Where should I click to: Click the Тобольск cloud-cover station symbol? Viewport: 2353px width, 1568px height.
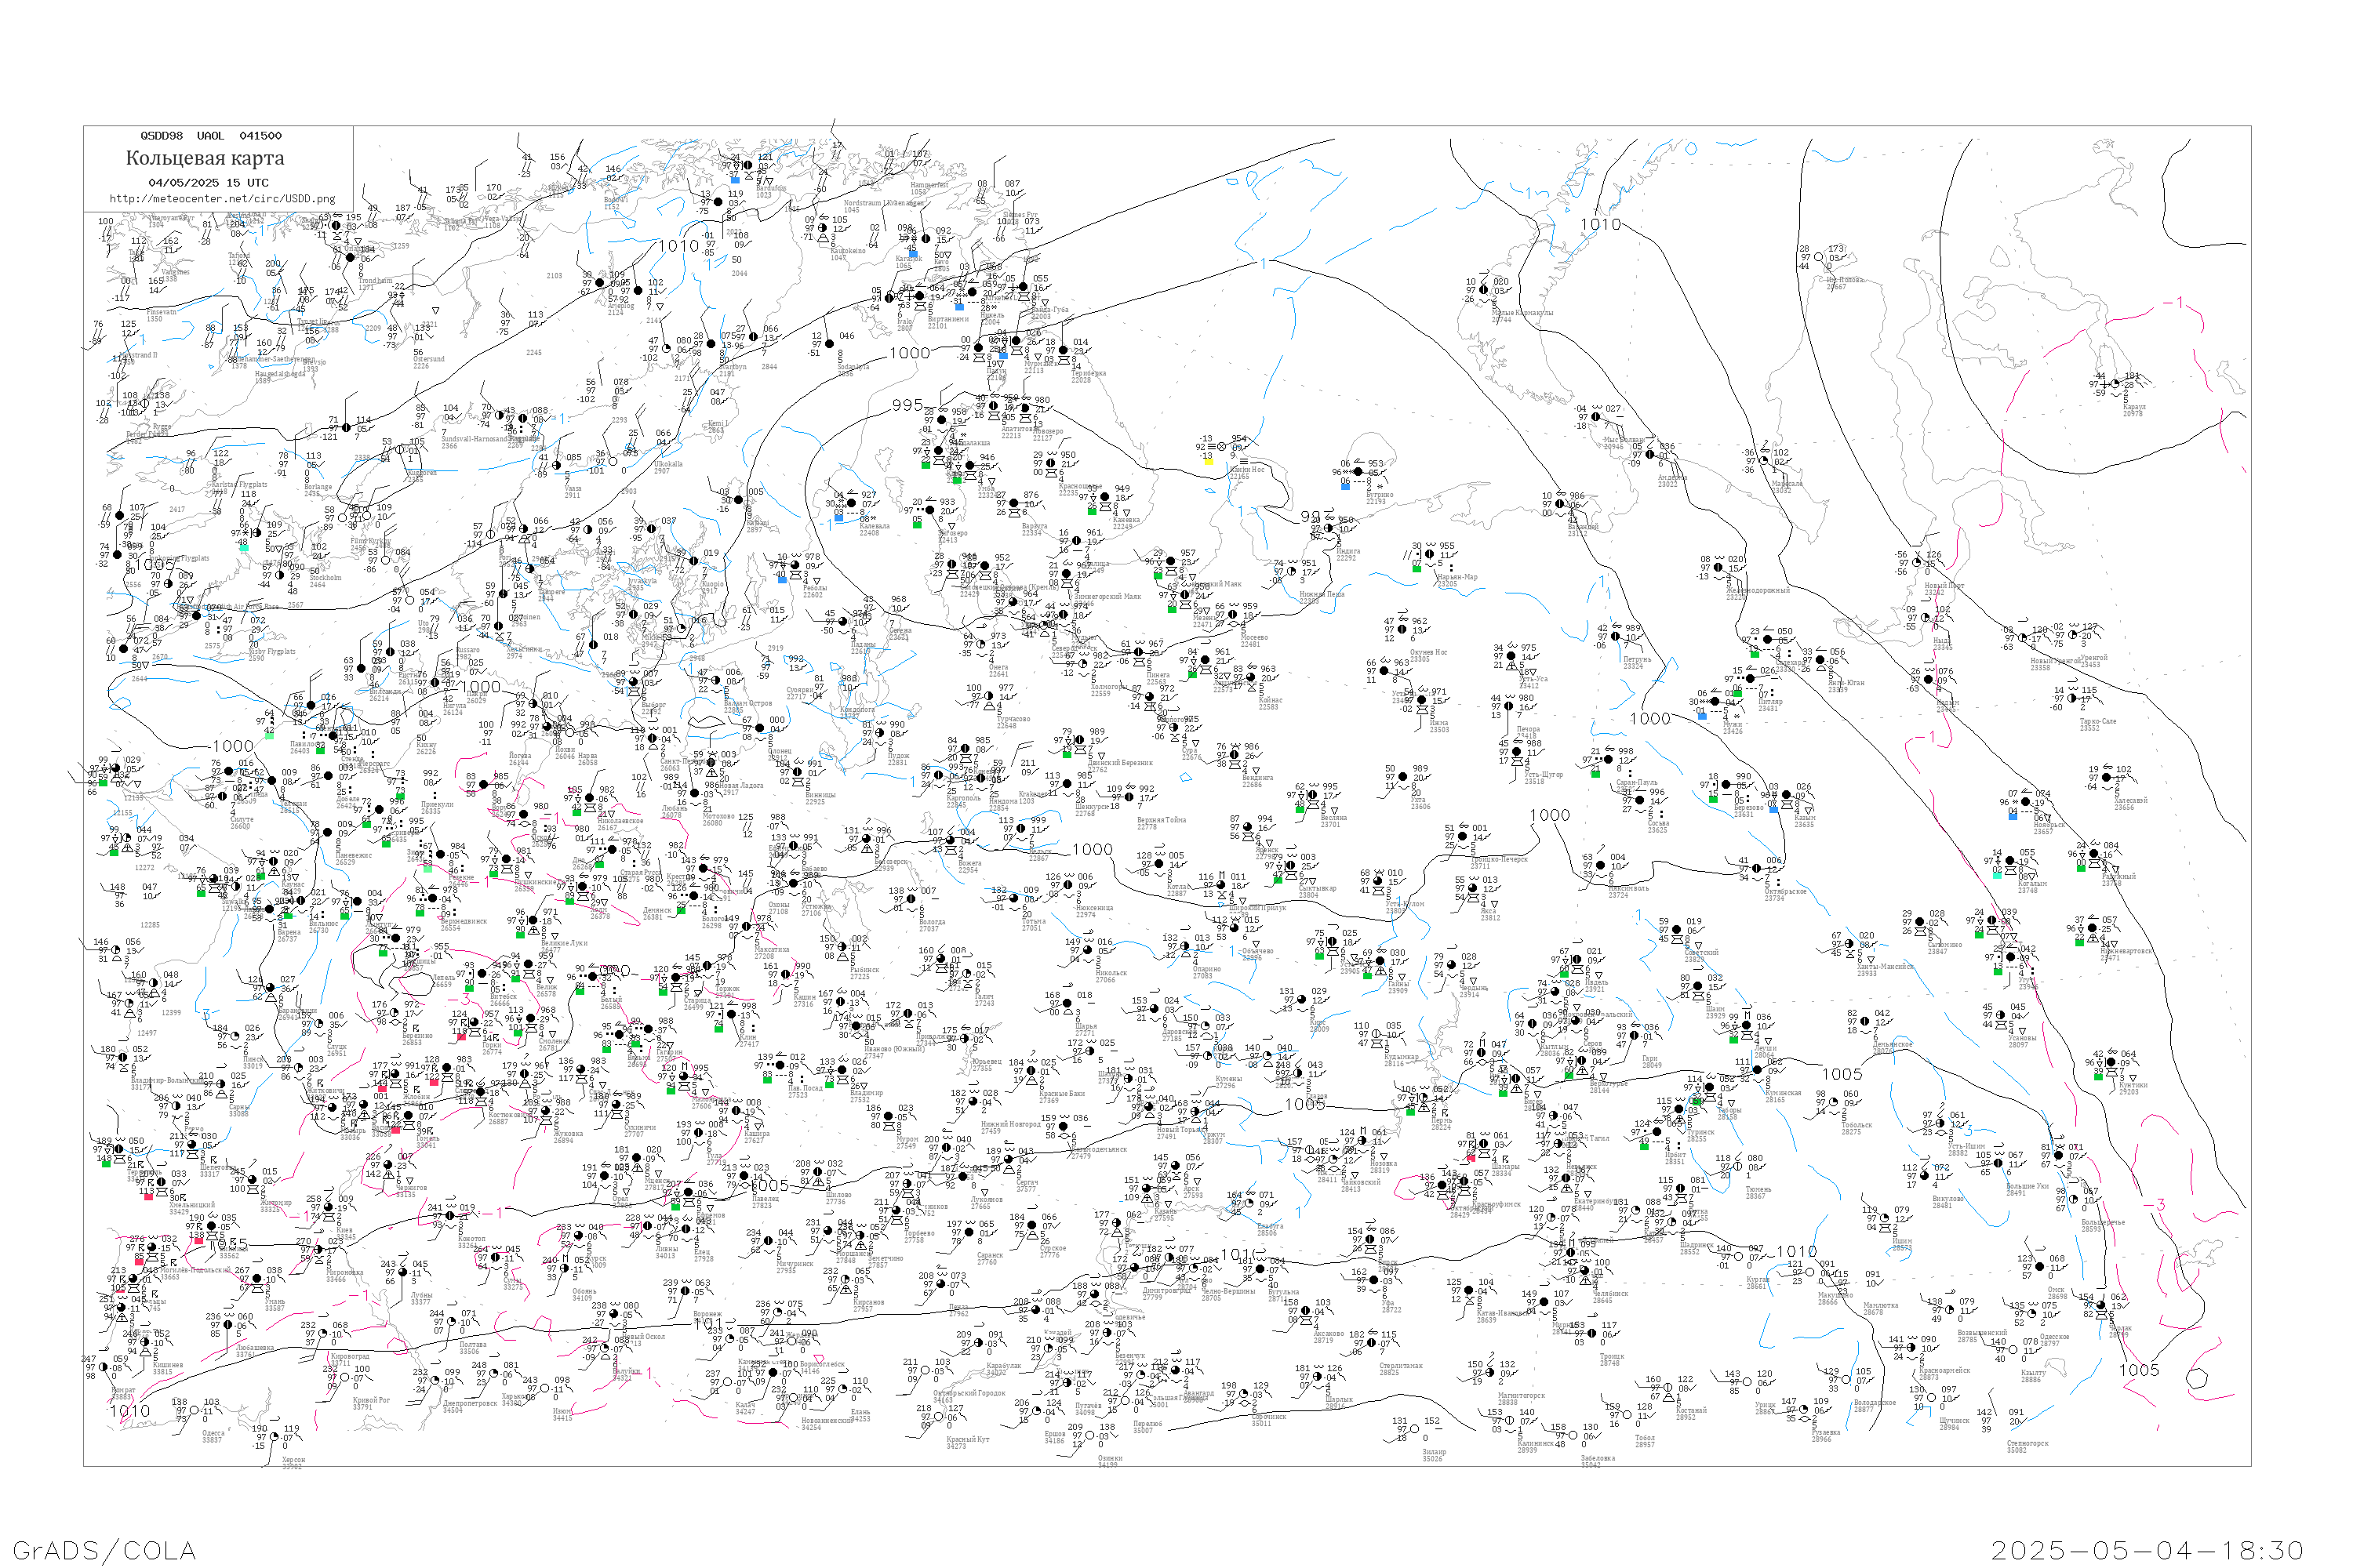[1835, 1103]
